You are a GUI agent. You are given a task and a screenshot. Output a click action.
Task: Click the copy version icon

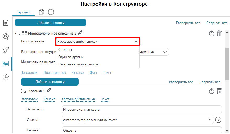point(41,12)
